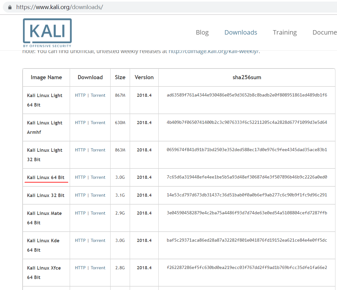Click the sha256sum starting with 3e045904

(x=247, y=213)
